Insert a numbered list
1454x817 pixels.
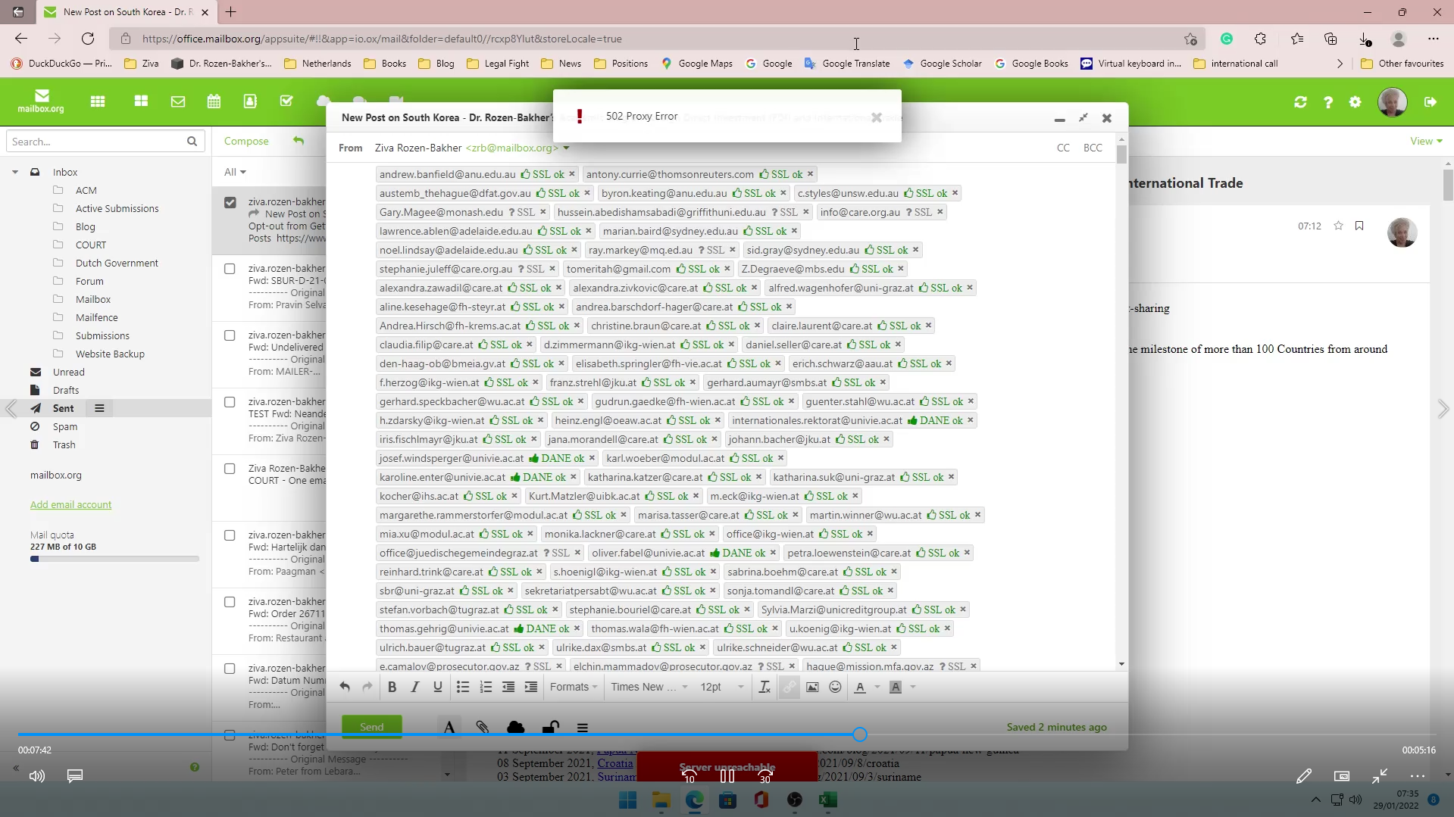pyautogui.click(x=486, y=687)
